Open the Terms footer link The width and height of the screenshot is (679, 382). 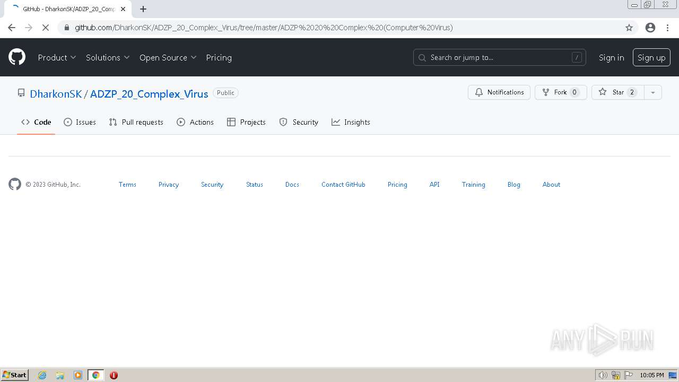(127, 185)
